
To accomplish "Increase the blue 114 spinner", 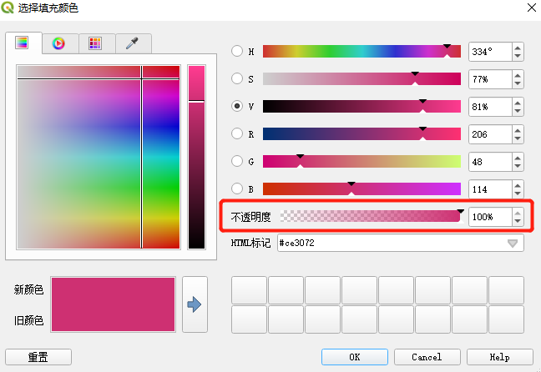I will (518, 185).
